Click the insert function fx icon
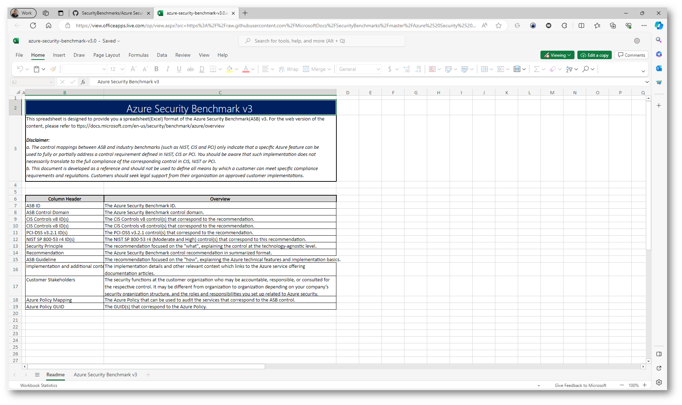The width and height of the screenshot is (682, 405). 83,82
